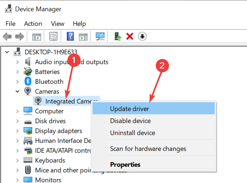The width and height of the screenshot is (247, 183).
Task: Select the Monitors label
Action: click(x=48, y=180)
